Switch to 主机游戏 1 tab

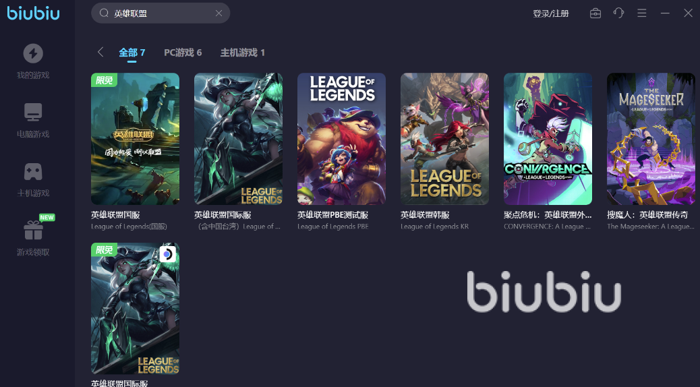242,53
